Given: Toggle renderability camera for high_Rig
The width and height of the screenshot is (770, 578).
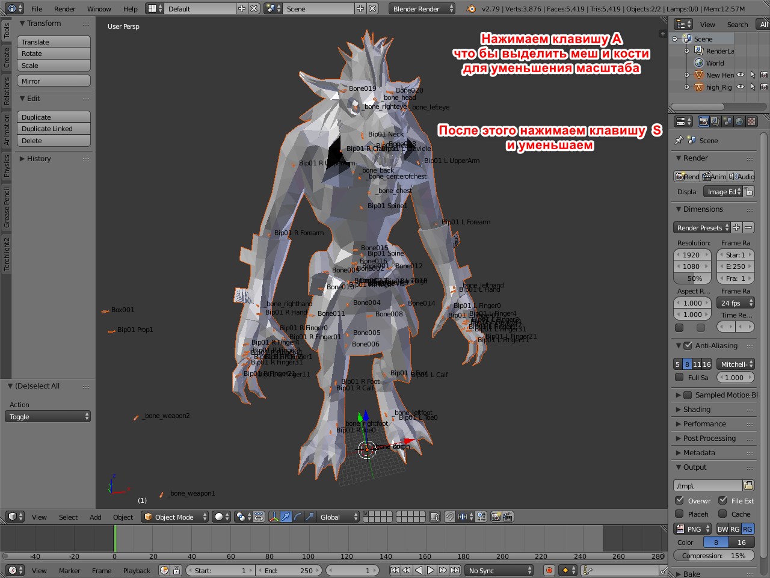Looking at the screenshot, I should 764,87.
